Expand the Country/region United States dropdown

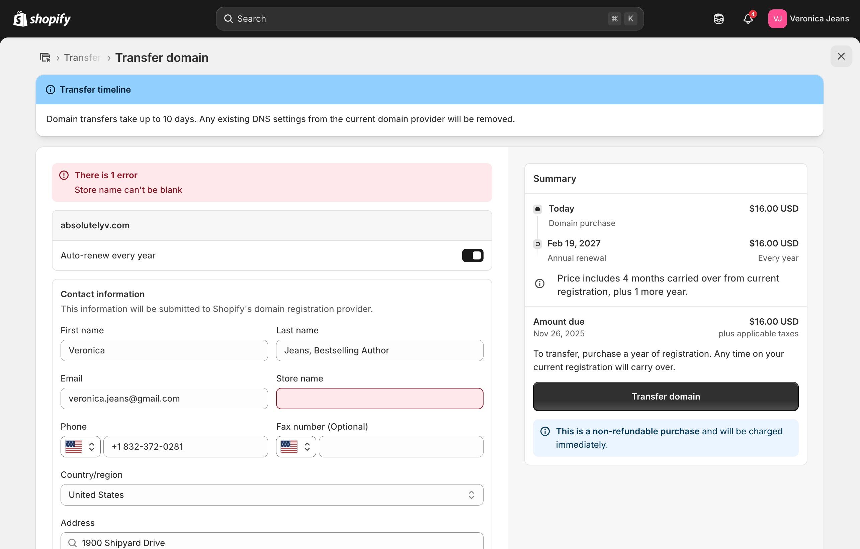point(272,495)
